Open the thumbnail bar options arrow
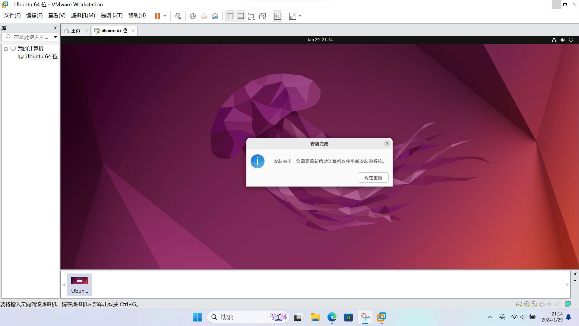This screenshot has width=579, height=326. coord(575,281)
